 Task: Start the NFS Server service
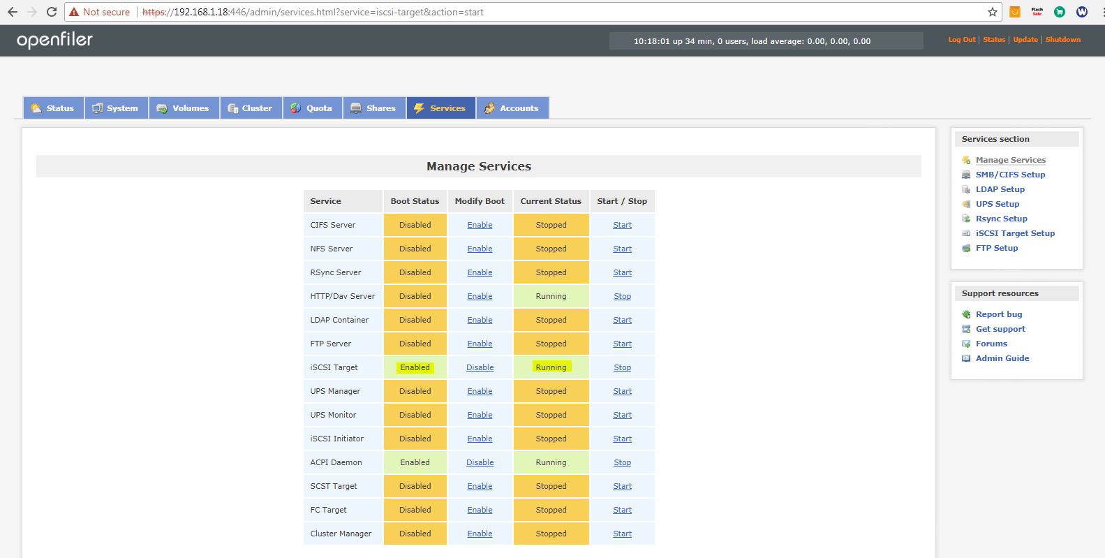tap(622, 249)
